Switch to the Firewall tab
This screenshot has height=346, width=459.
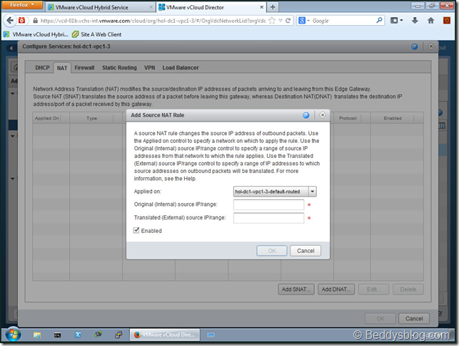84,68
